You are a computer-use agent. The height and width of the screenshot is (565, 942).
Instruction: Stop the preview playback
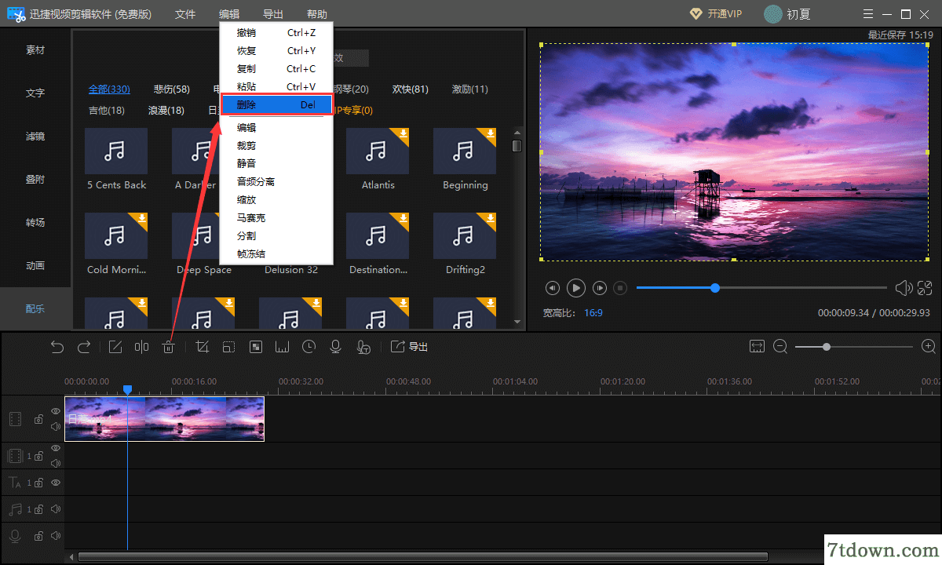(620, 288)
